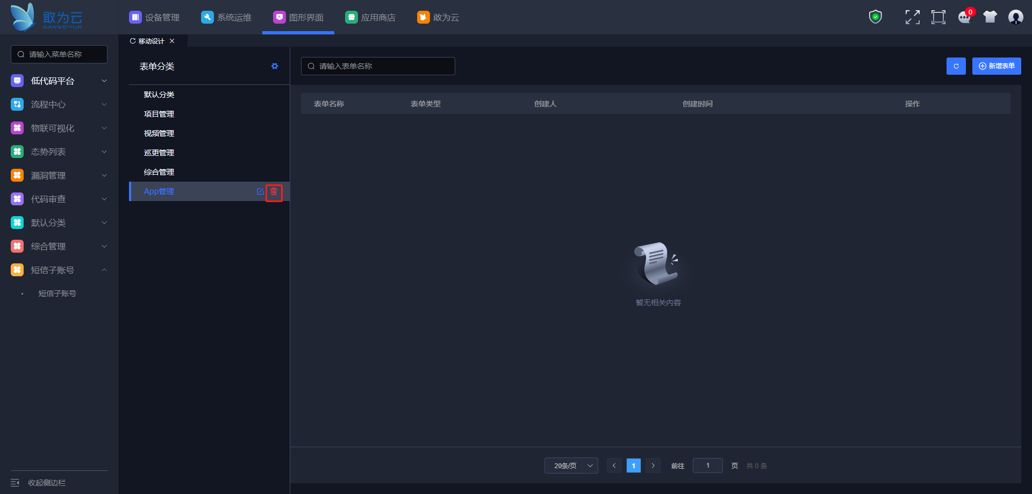Click the 默认分类 sidebar icon
Viewport: 1032px width, 494px height.
pos(17,223)
